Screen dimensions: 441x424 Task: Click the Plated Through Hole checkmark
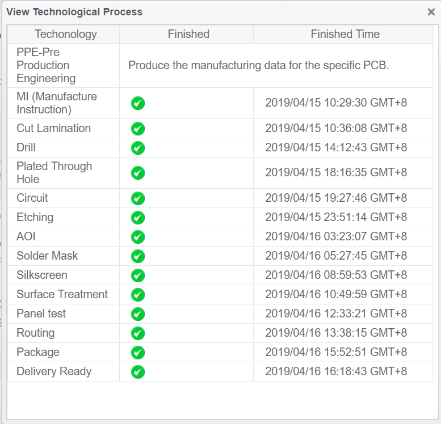[x=138, y=173]
